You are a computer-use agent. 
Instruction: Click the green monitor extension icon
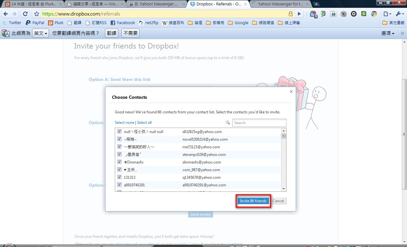click(323, 14)
